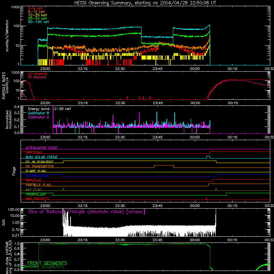Click the FLARE_FLAG label
Viewport: 274px width, 274px height.
point(36,171)
